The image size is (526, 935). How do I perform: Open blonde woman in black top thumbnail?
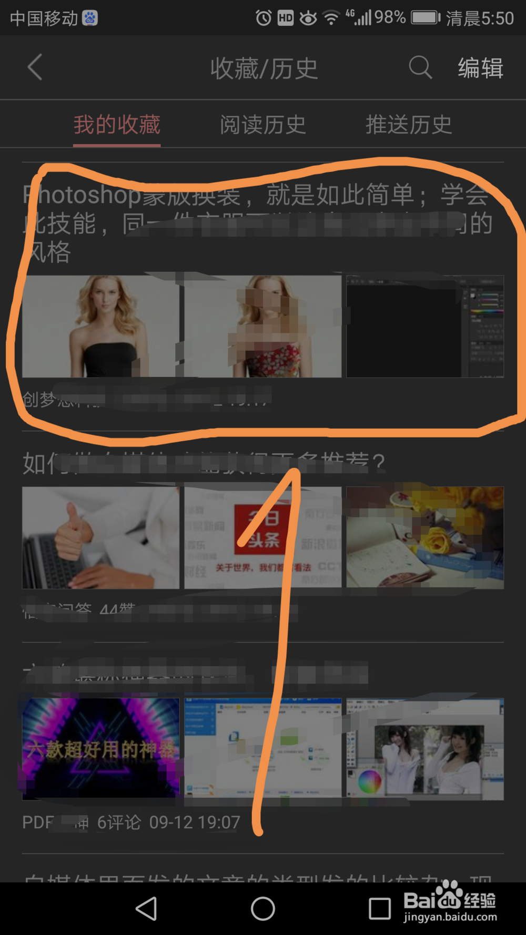coord(100,326)
